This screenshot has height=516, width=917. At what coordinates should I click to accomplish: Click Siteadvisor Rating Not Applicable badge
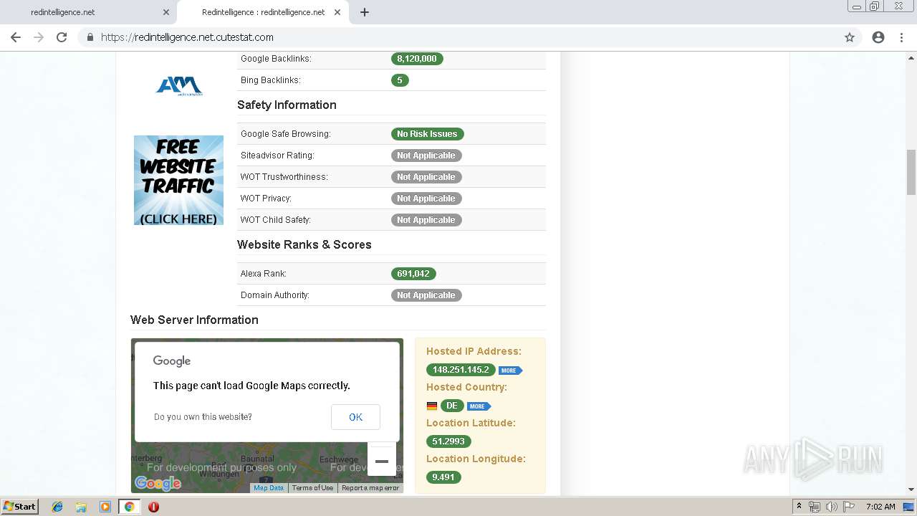point(426,156)
